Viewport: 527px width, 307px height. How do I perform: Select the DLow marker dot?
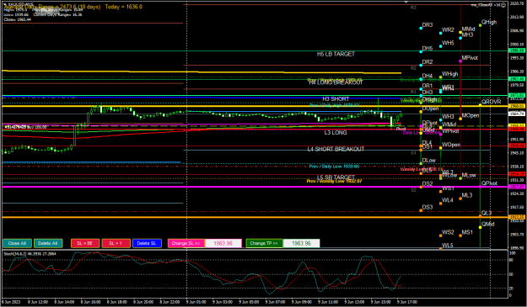(x=421, y=163)
